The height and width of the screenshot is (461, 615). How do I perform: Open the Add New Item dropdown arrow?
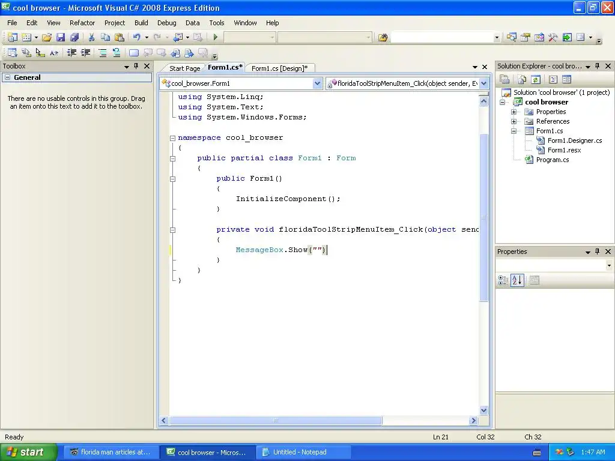(36, 37)
